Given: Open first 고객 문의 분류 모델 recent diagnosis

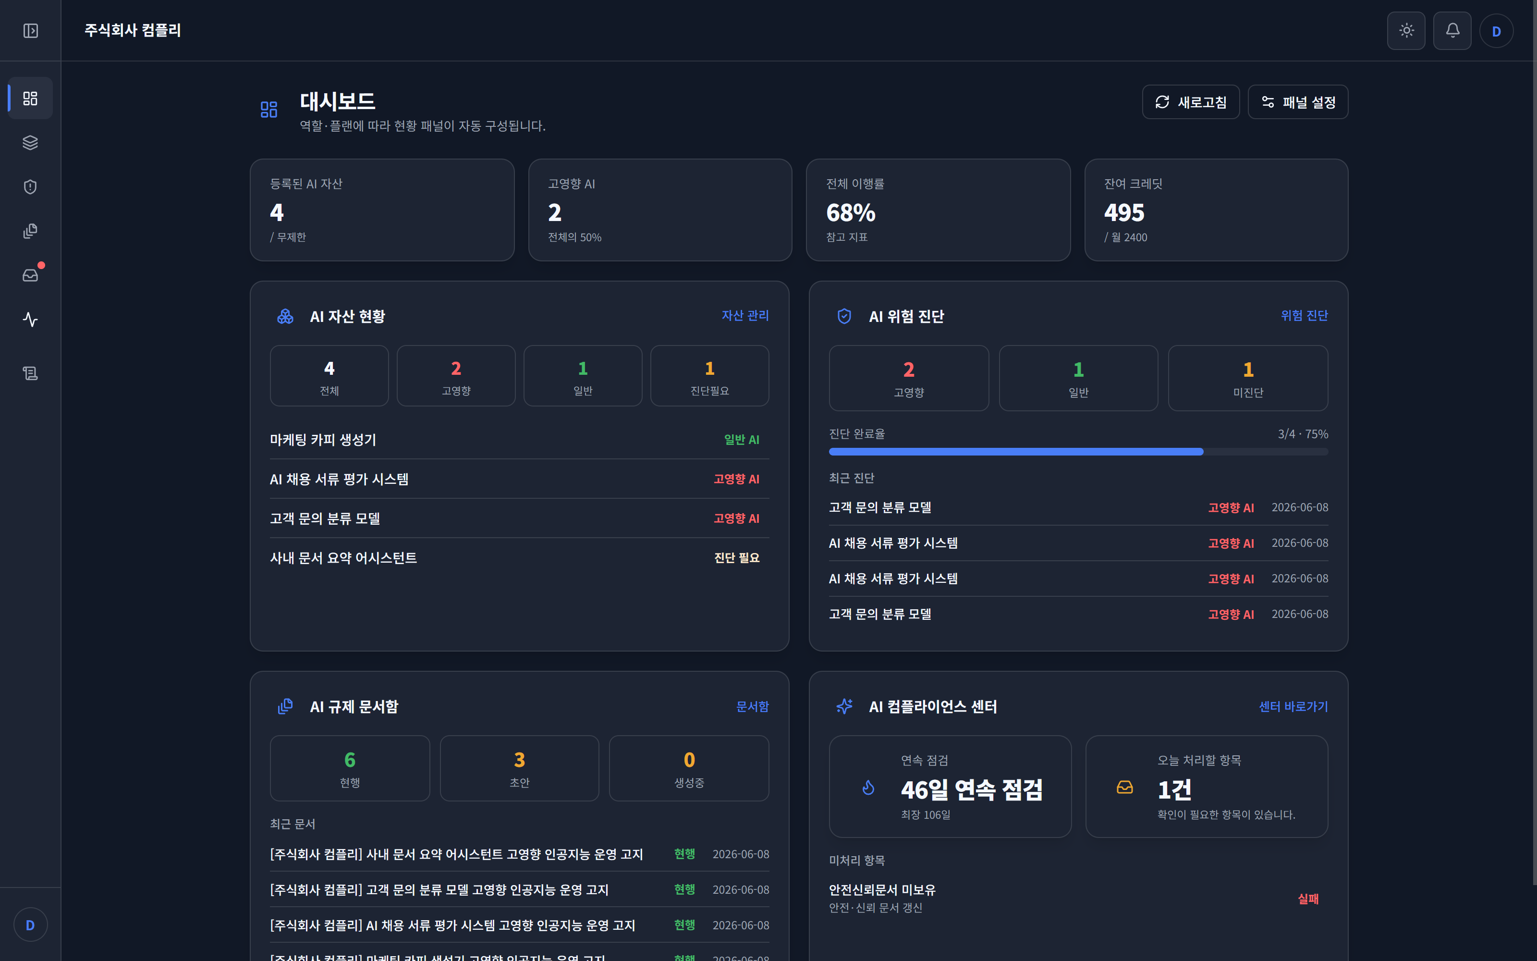Looking at the screenshot, I should 1078,507.
